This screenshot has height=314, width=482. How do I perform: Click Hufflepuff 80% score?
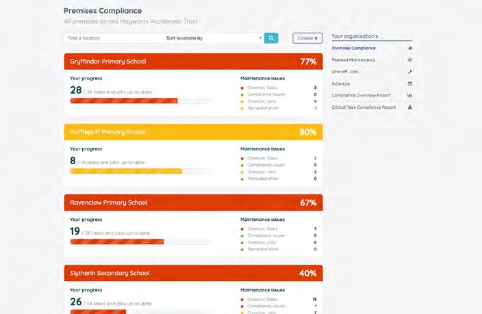(308, 132)
